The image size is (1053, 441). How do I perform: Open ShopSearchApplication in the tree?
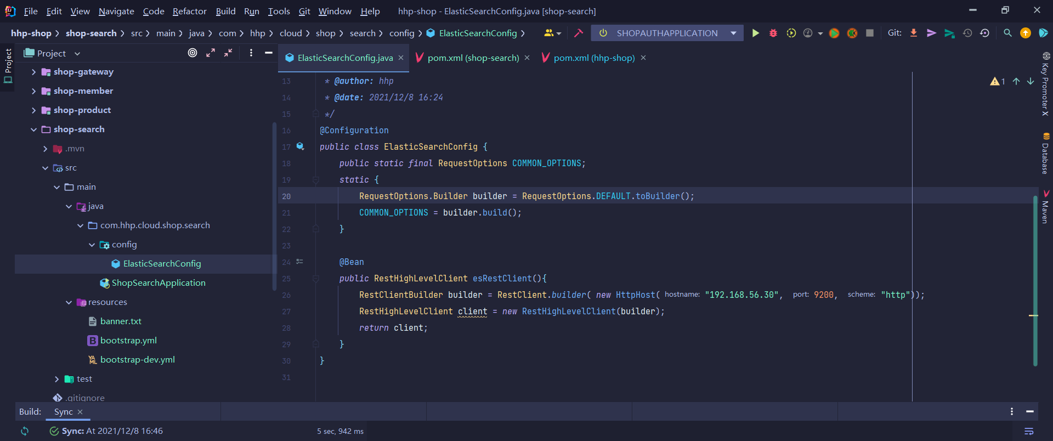[x=158, y=283]
